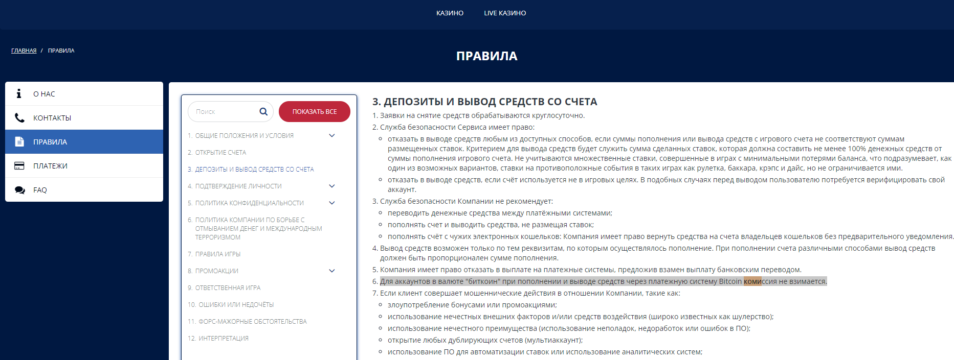Click the credit card icon for ПЛАТЕЖИ
The image size is (954, 360).
point(19,165)
